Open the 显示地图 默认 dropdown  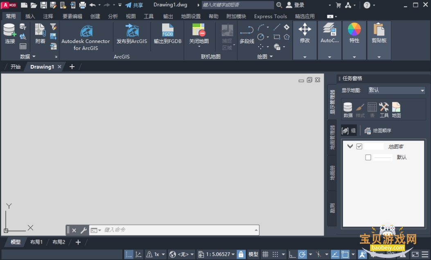(397, 90)
